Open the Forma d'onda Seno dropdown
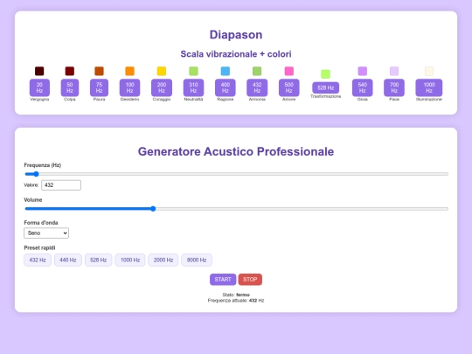Viewport: 472px width, 354px height. pos(46,233)
